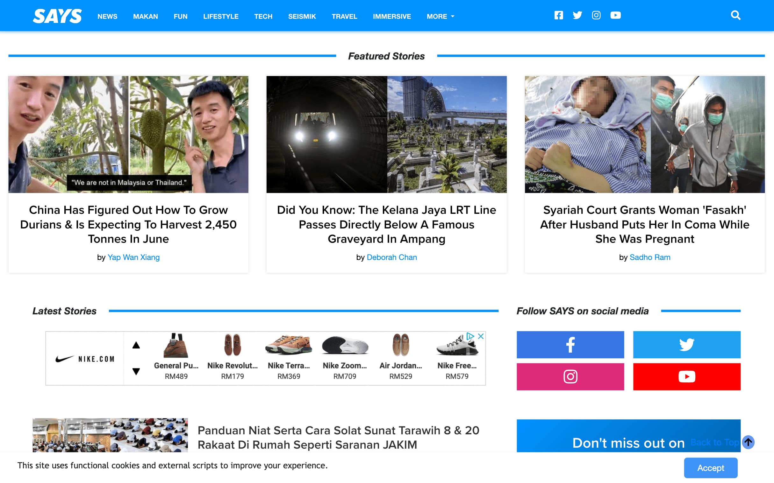This screenshot has width=774, height=483.
Task: Open the Syariah Court Fasakh story headline
Action: (645, 224)
